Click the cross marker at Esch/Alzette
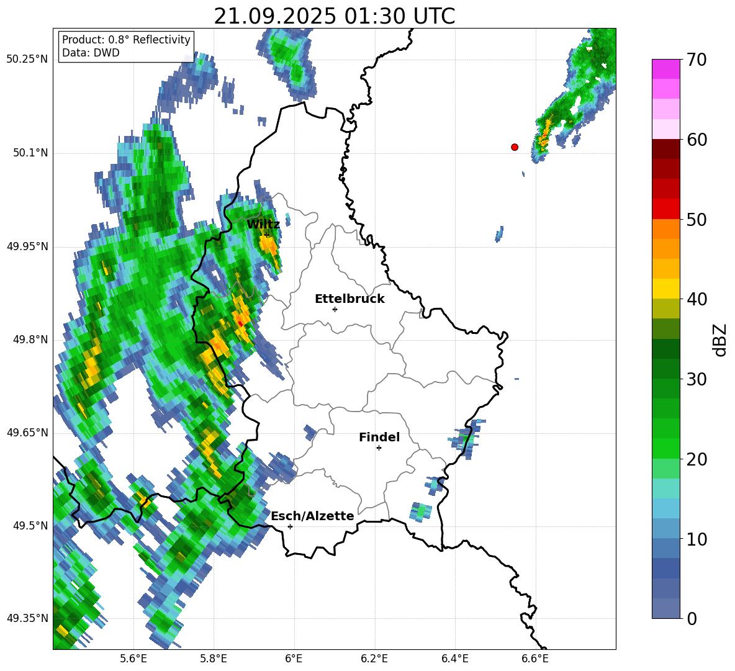This screenshot has width=735, height=671. [x=290, y=526]
